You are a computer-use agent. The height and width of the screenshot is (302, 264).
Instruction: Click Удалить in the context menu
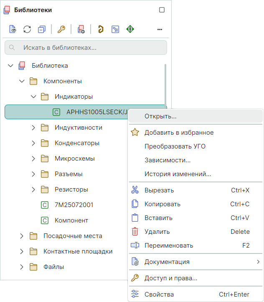tap(157, 232)
